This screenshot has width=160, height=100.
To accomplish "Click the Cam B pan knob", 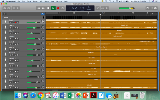I will pos(43,27).
